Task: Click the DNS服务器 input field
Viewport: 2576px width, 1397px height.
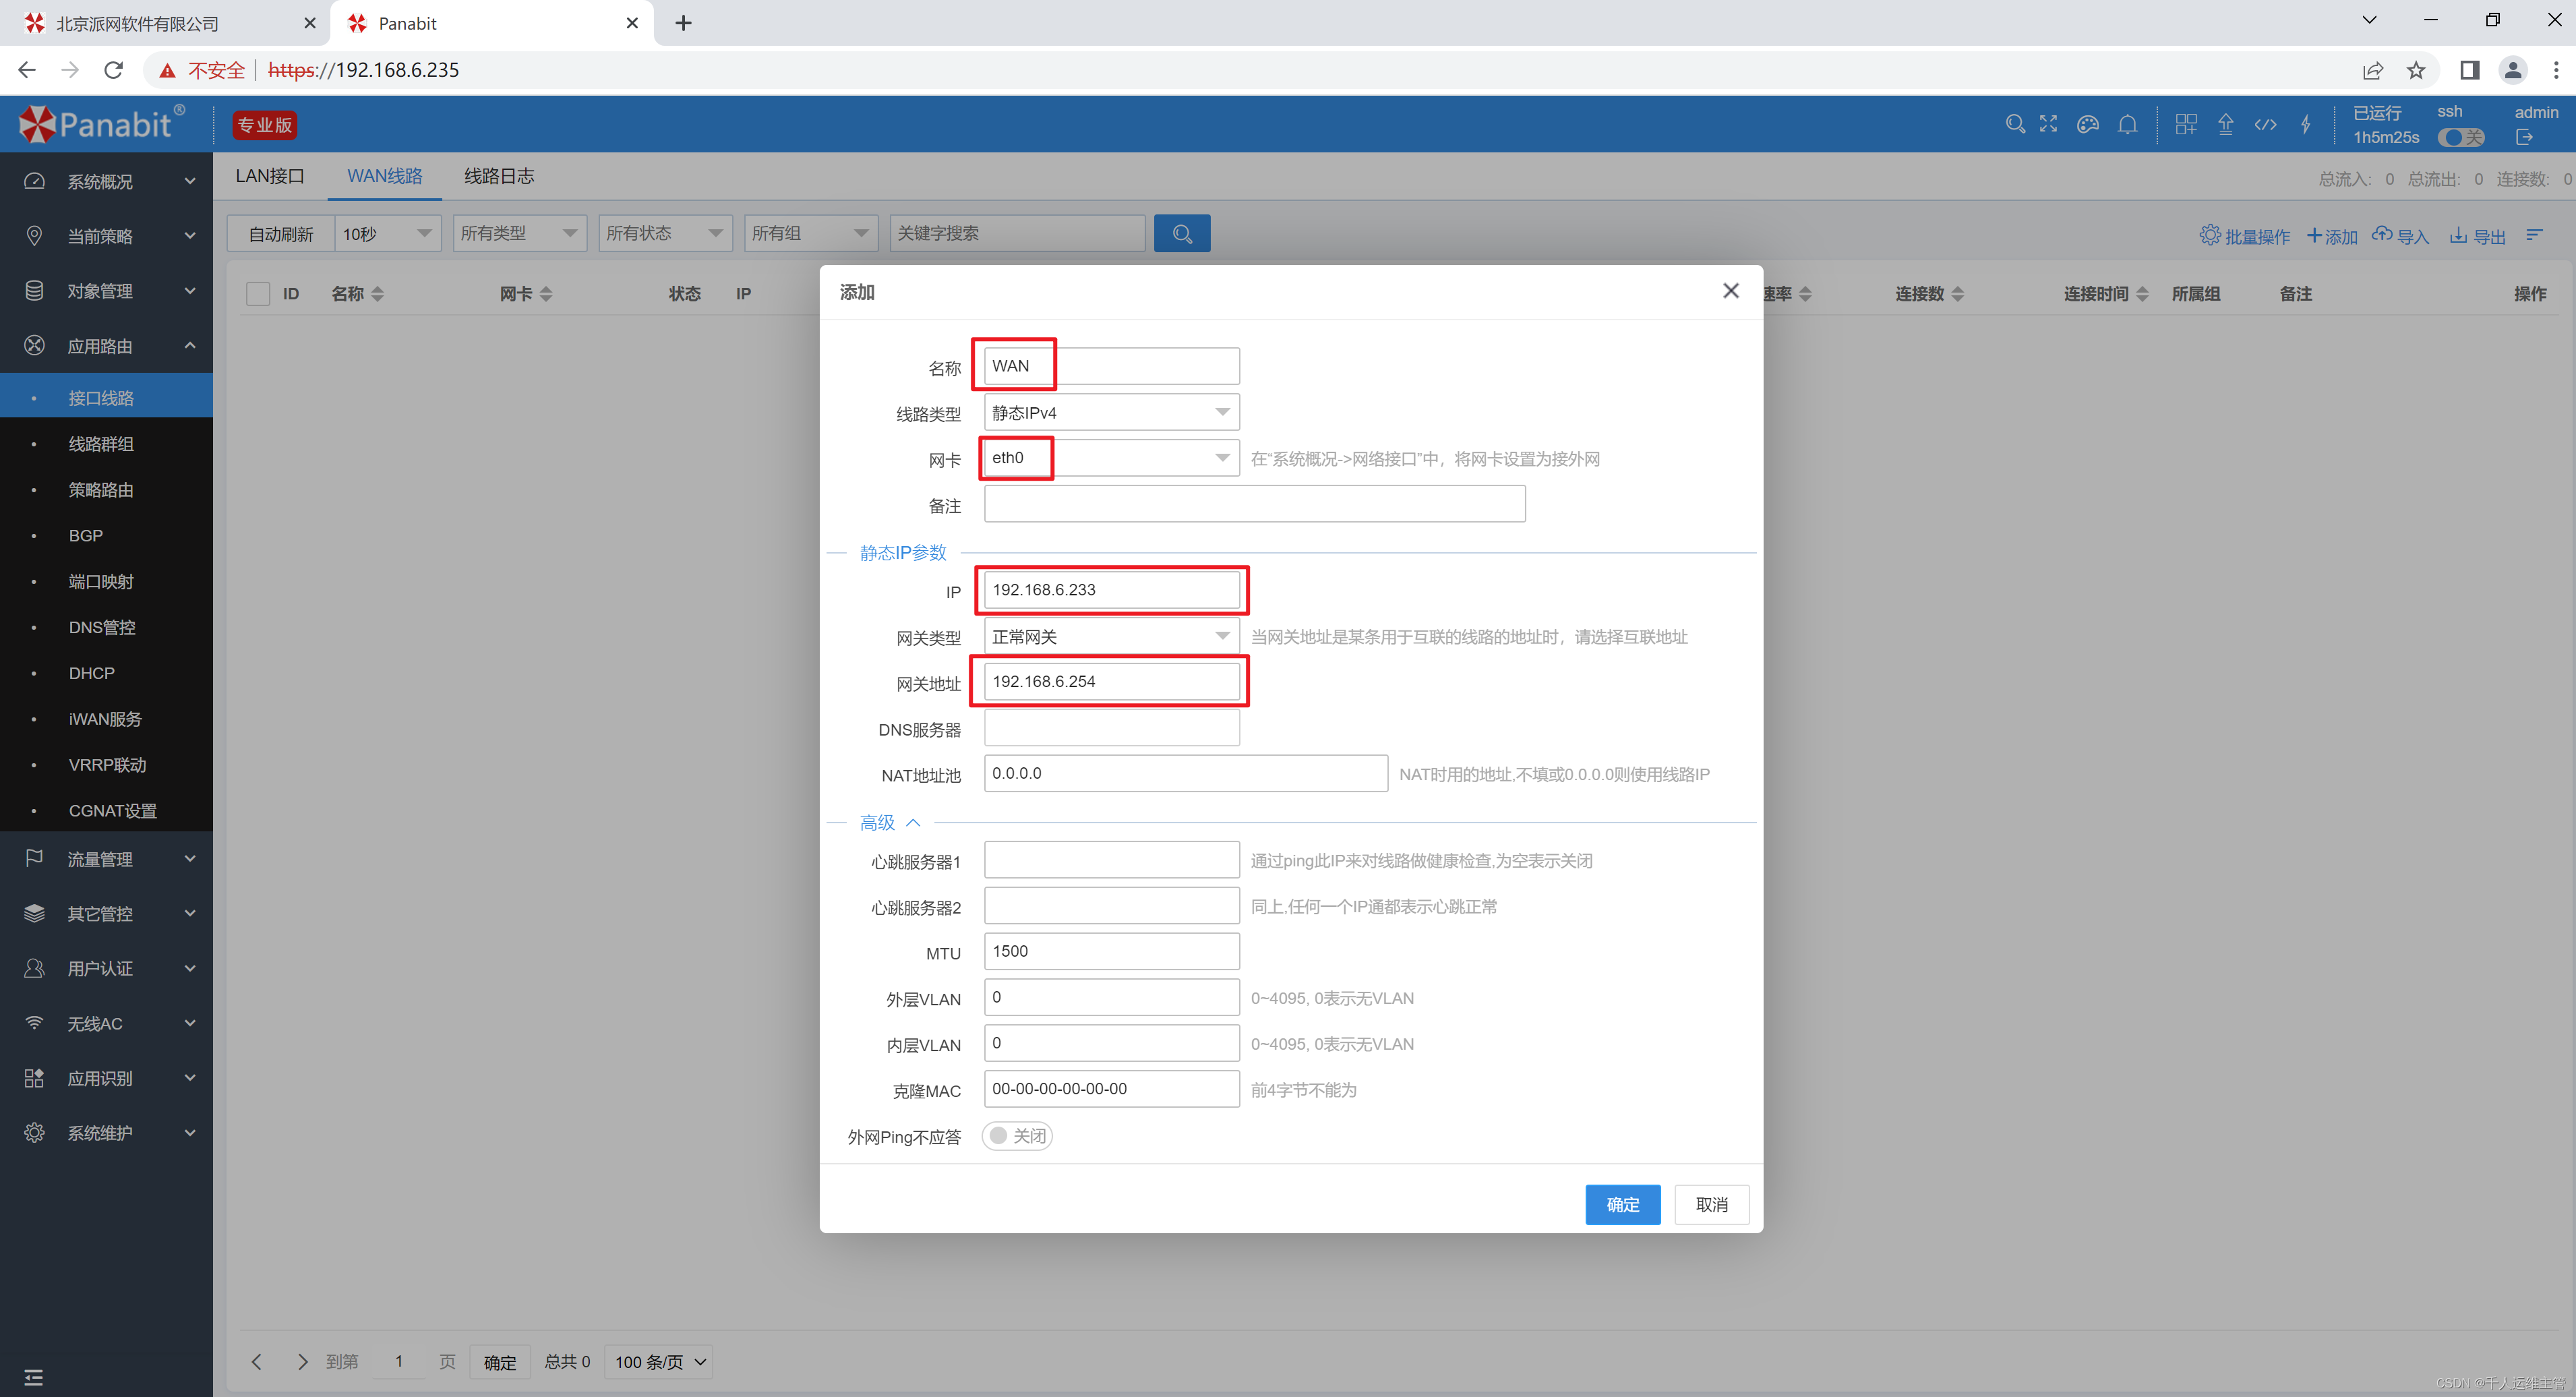Action: point(1112,729)
